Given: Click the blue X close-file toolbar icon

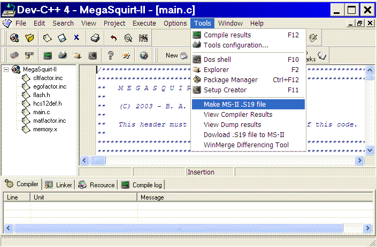Looking at the screenshot, I should tap(76, 37).
